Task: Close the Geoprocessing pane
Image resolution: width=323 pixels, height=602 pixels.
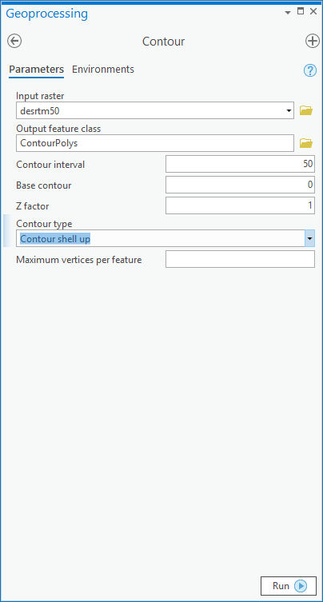Action: pyautogui.click(x=313, y=11)
